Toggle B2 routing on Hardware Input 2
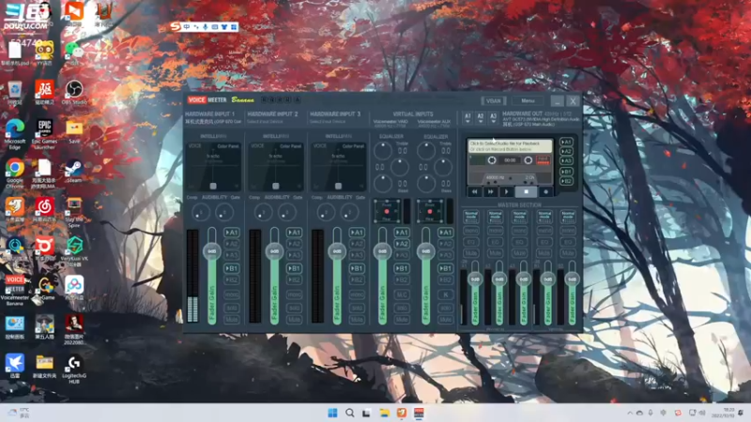Image resolution: width=751 pixels, height=422 pixels. coord(294,279)
